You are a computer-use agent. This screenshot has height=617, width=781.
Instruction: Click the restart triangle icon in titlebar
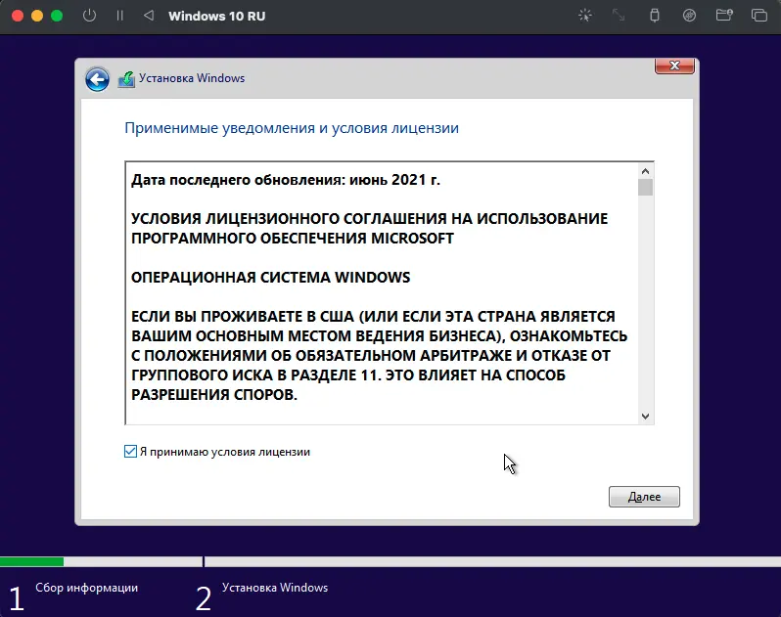pos(149,16)
